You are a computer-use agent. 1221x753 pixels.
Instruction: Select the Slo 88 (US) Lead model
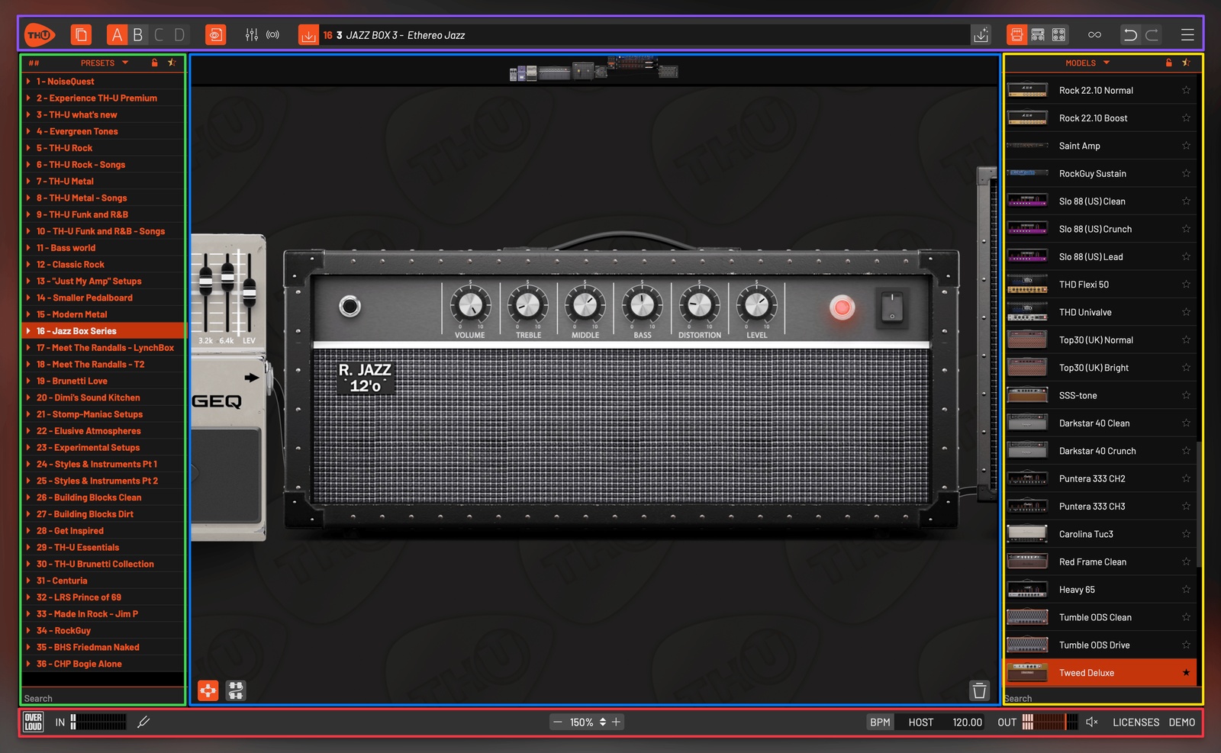[x=1100, y=256]
